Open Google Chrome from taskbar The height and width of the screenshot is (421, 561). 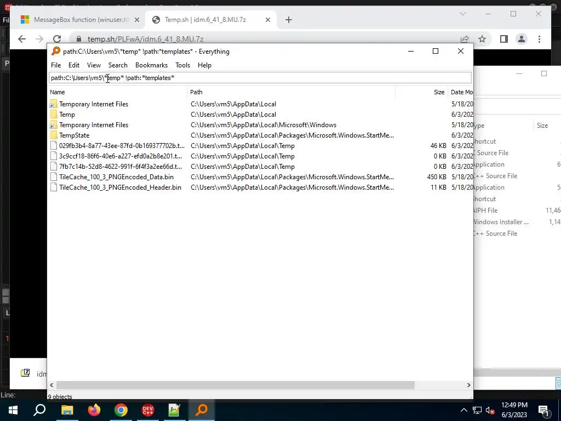click(121, 410)
